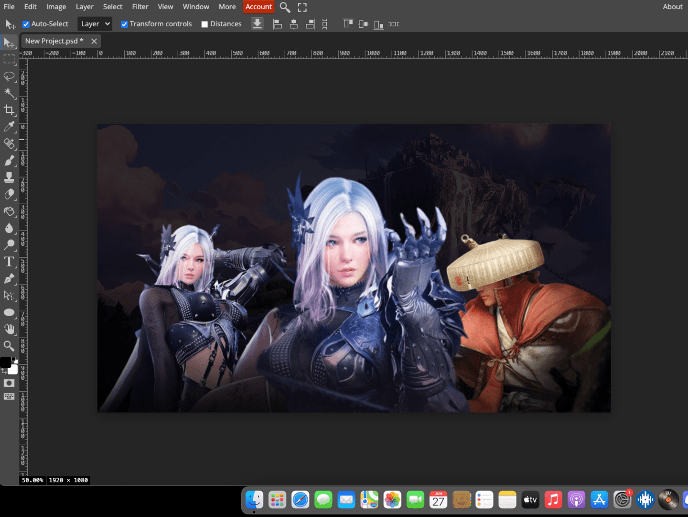The width and height of the screenshot is (688, 517).
Task: Open the Select menu
Action: 113,7
